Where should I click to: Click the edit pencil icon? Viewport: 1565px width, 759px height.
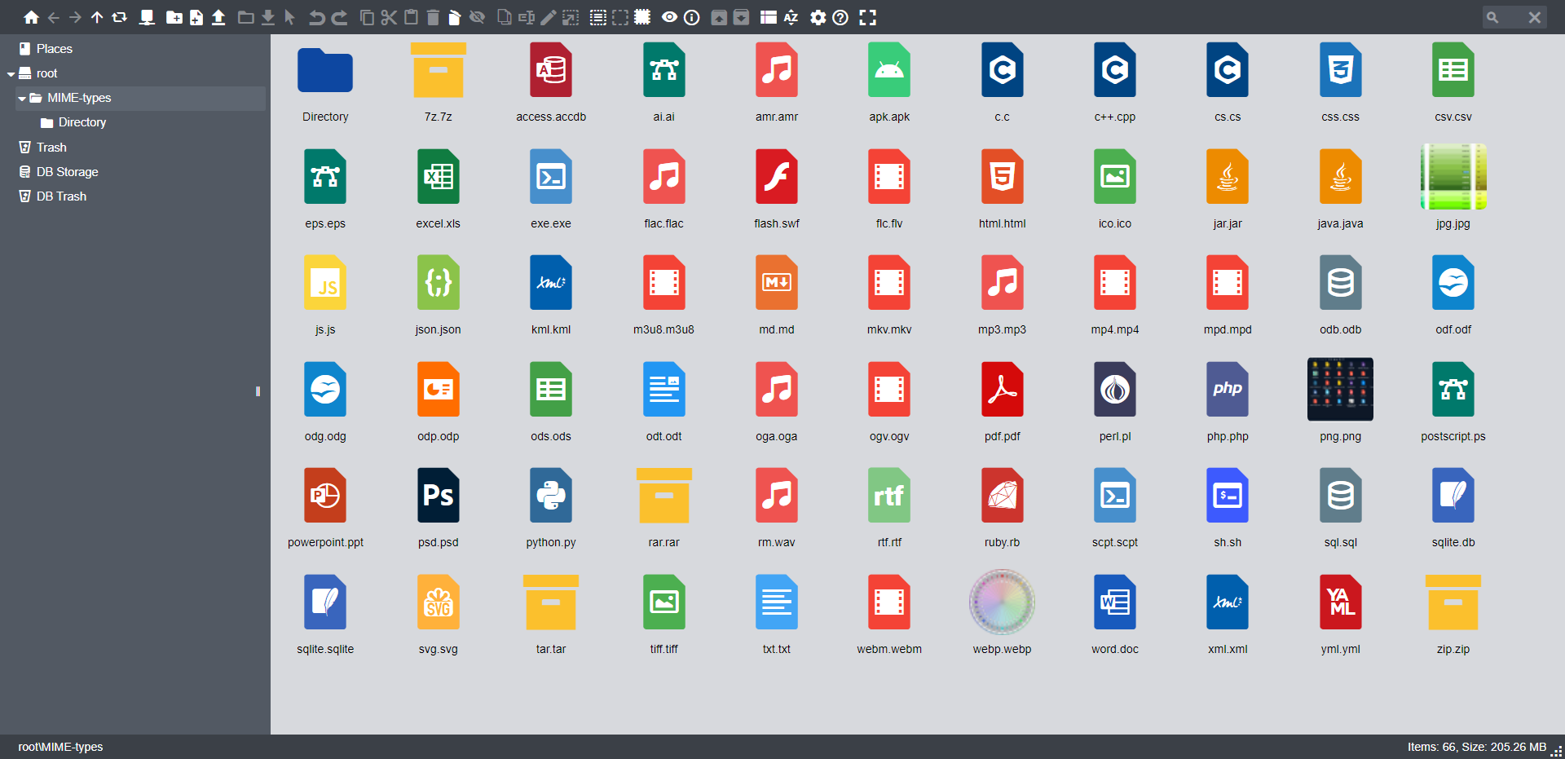[x=549, y=17]
